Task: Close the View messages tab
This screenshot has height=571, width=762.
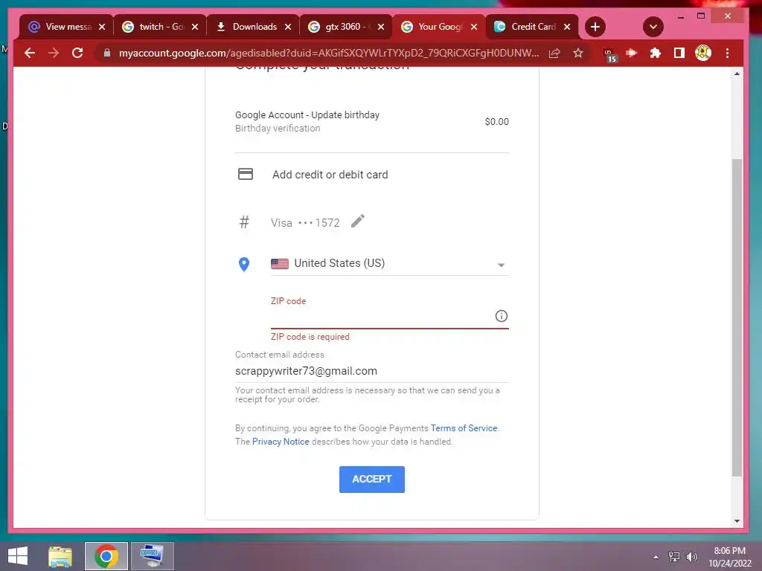Action: tap(102, 27)
